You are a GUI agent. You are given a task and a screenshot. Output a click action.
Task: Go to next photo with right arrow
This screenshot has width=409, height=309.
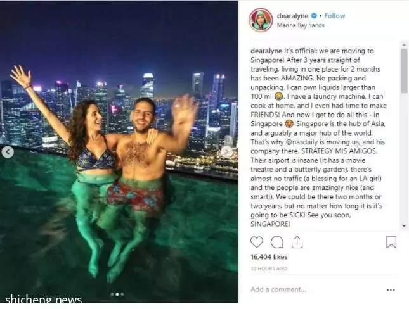[x=226, y=151]
